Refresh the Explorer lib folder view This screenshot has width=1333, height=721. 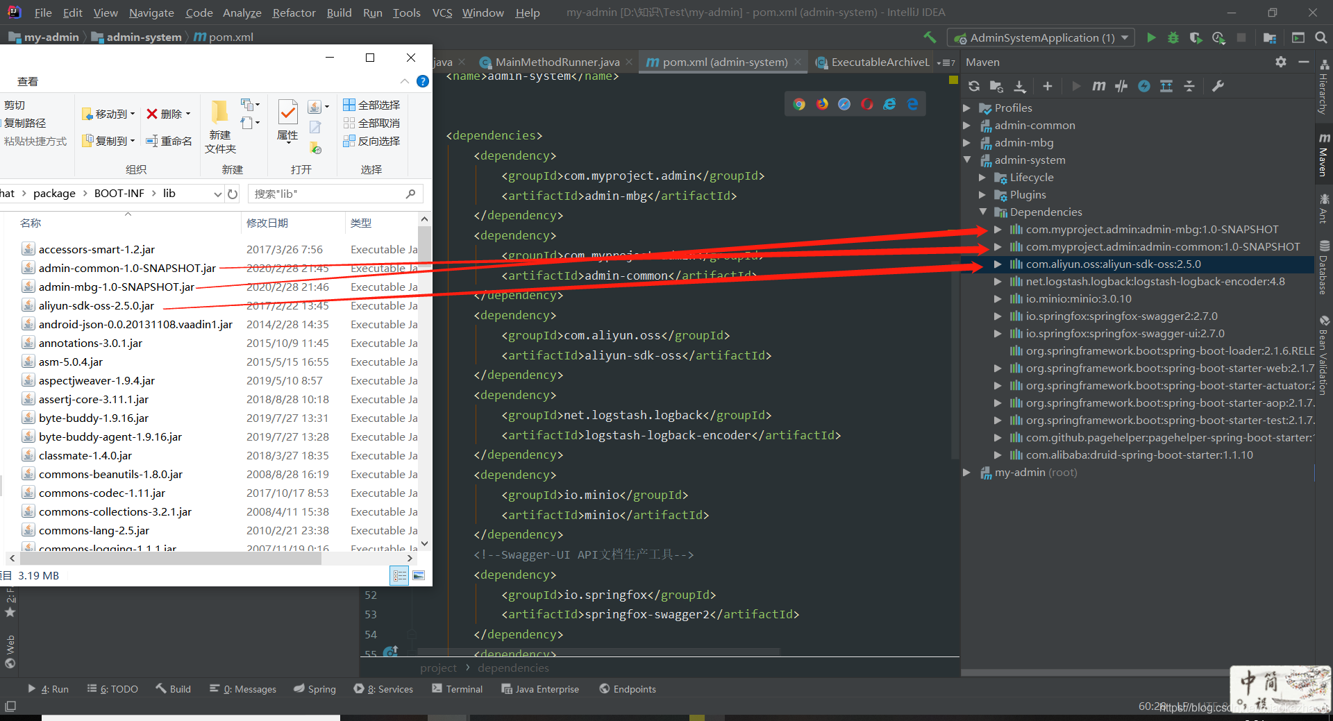coord(233,194)
